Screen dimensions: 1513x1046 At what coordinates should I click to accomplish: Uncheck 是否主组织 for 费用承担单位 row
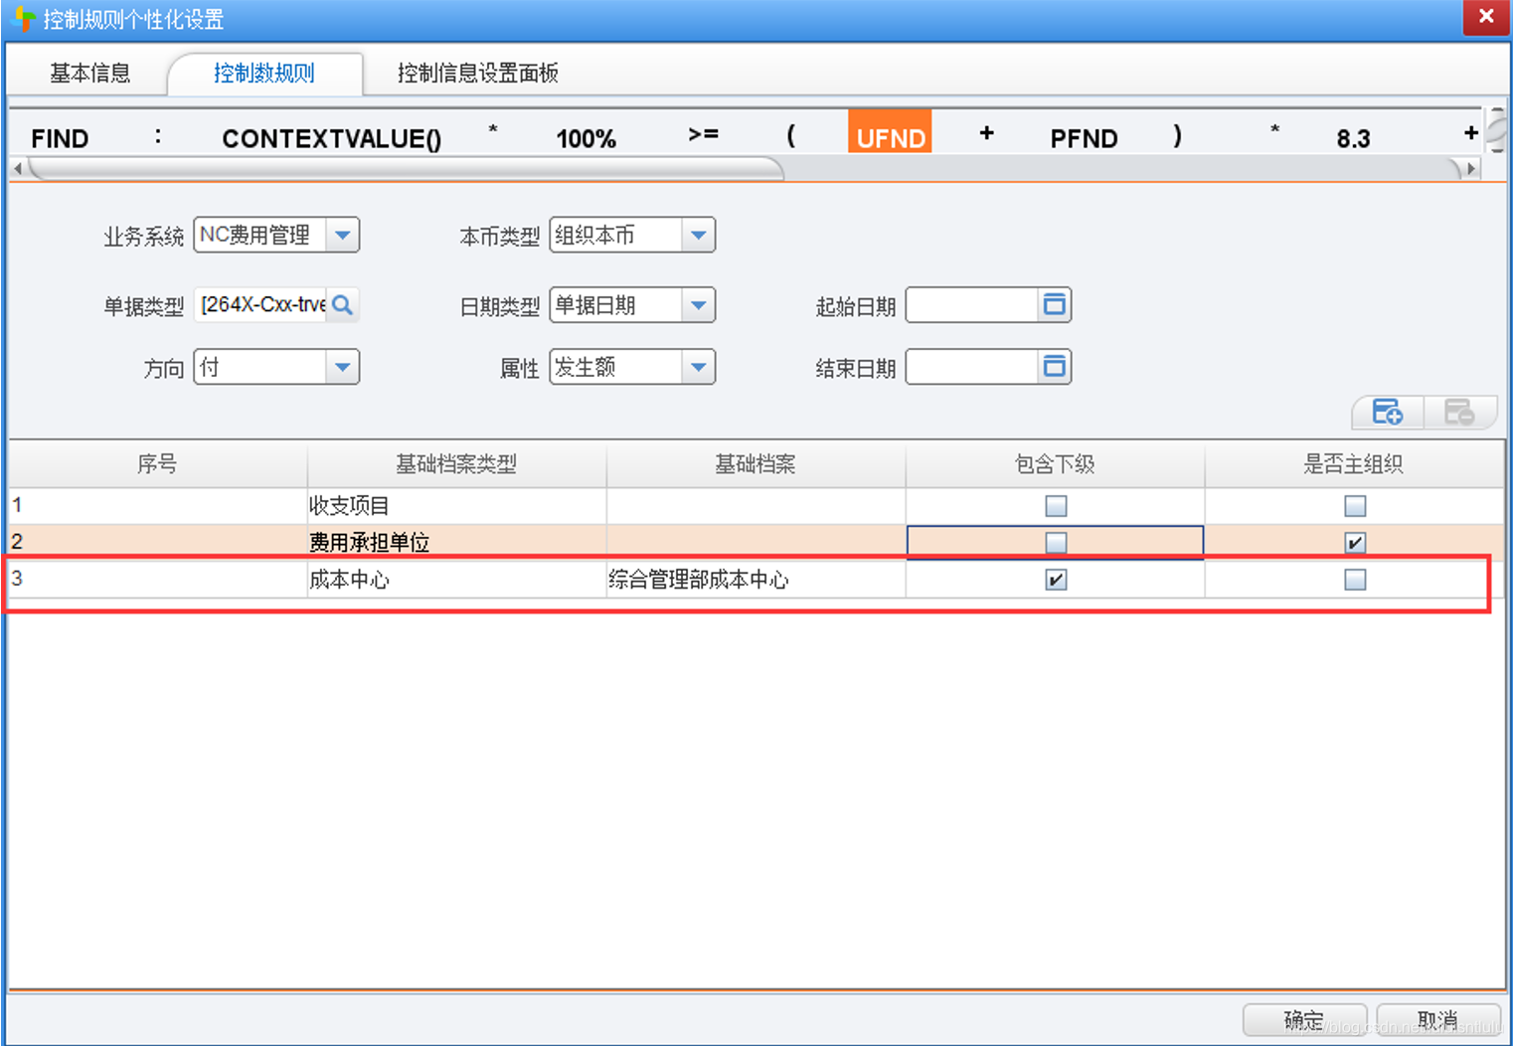(x=1355, y=542)
